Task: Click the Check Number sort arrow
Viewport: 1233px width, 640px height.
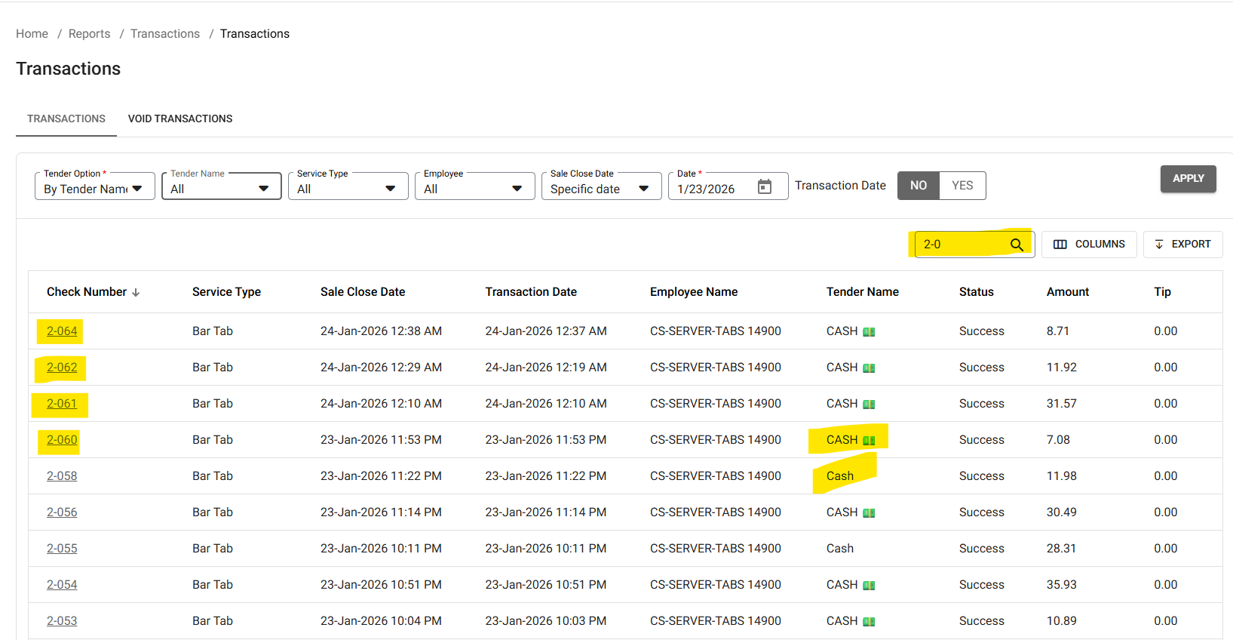Action: (x=136, y=293)
